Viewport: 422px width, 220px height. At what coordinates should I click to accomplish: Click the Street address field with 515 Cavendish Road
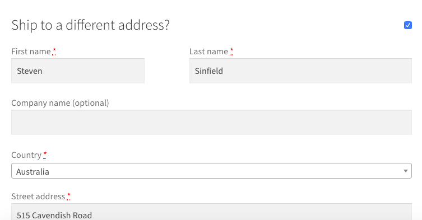211,212
